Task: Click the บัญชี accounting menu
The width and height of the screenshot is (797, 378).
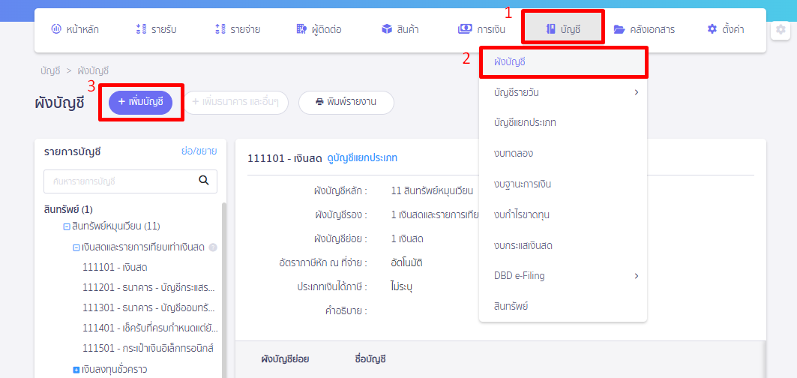Action: click(x=563, y=29)
